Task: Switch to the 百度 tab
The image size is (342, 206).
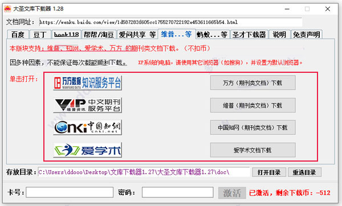Action: pos(18,35)
